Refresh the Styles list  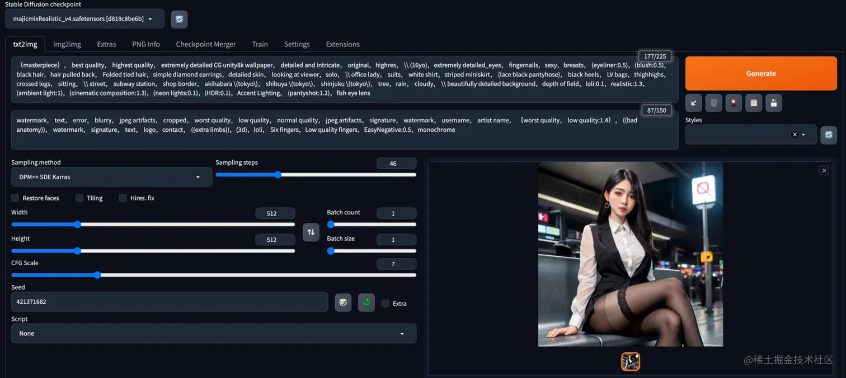(x=829, y=135)
